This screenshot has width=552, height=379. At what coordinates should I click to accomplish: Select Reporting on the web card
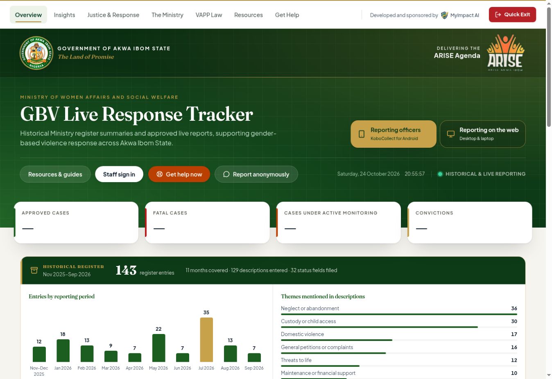[x=483, y=134]
